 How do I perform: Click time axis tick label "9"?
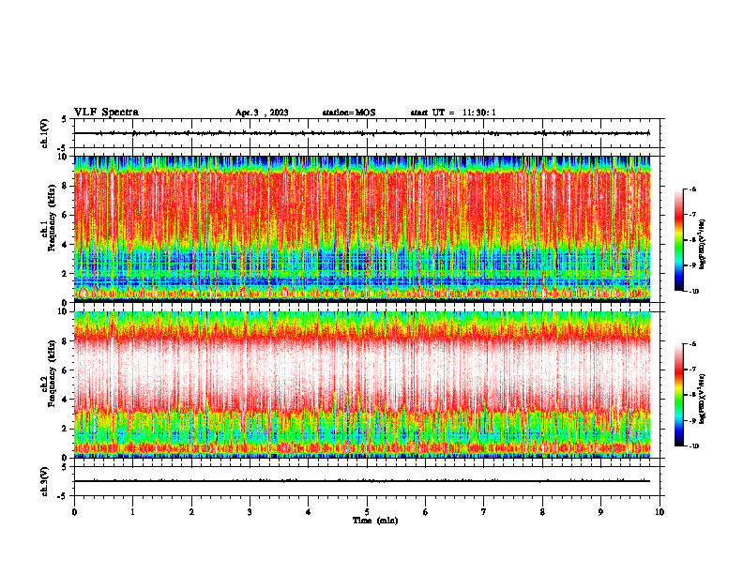(x=600, y=512)
